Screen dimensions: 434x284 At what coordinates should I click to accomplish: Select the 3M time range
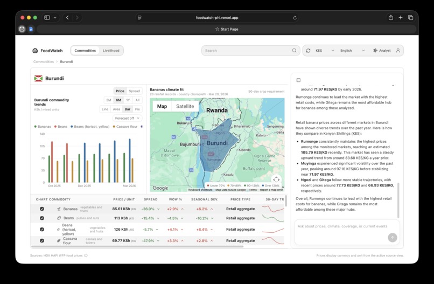[x=109, y=100]
